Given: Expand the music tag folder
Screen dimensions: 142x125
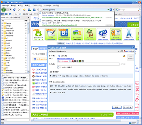Looking at the screenshot, I should point(2,43).
